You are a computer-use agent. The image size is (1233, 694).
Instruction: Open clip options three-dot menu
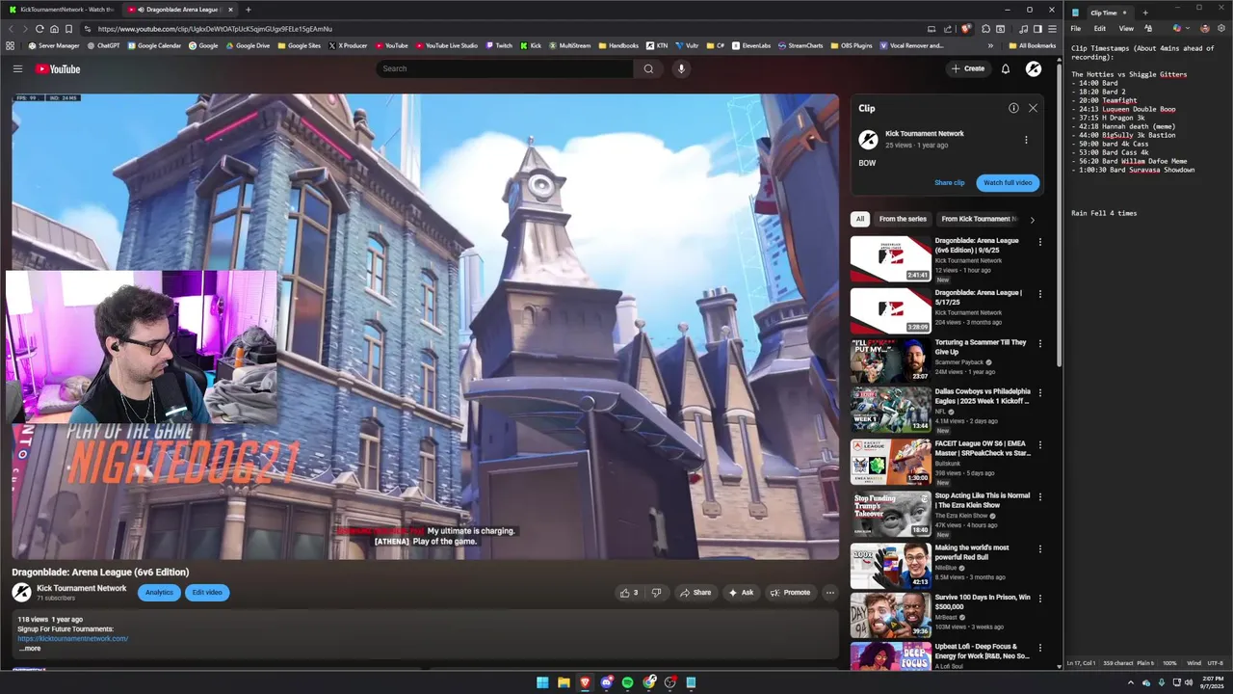(x=1026, y=140)
